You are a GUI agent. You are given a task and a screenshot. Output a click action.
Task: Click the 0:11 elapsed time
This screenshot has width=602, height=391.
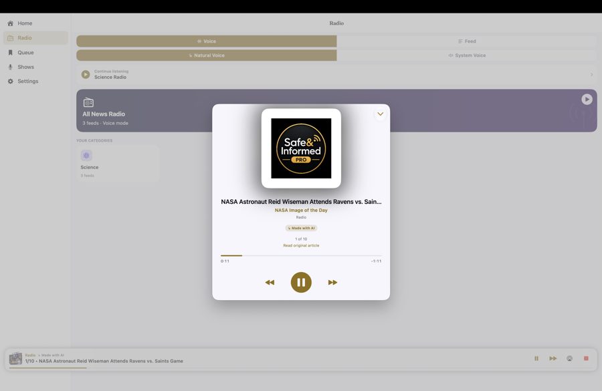[x=225, y=261]
